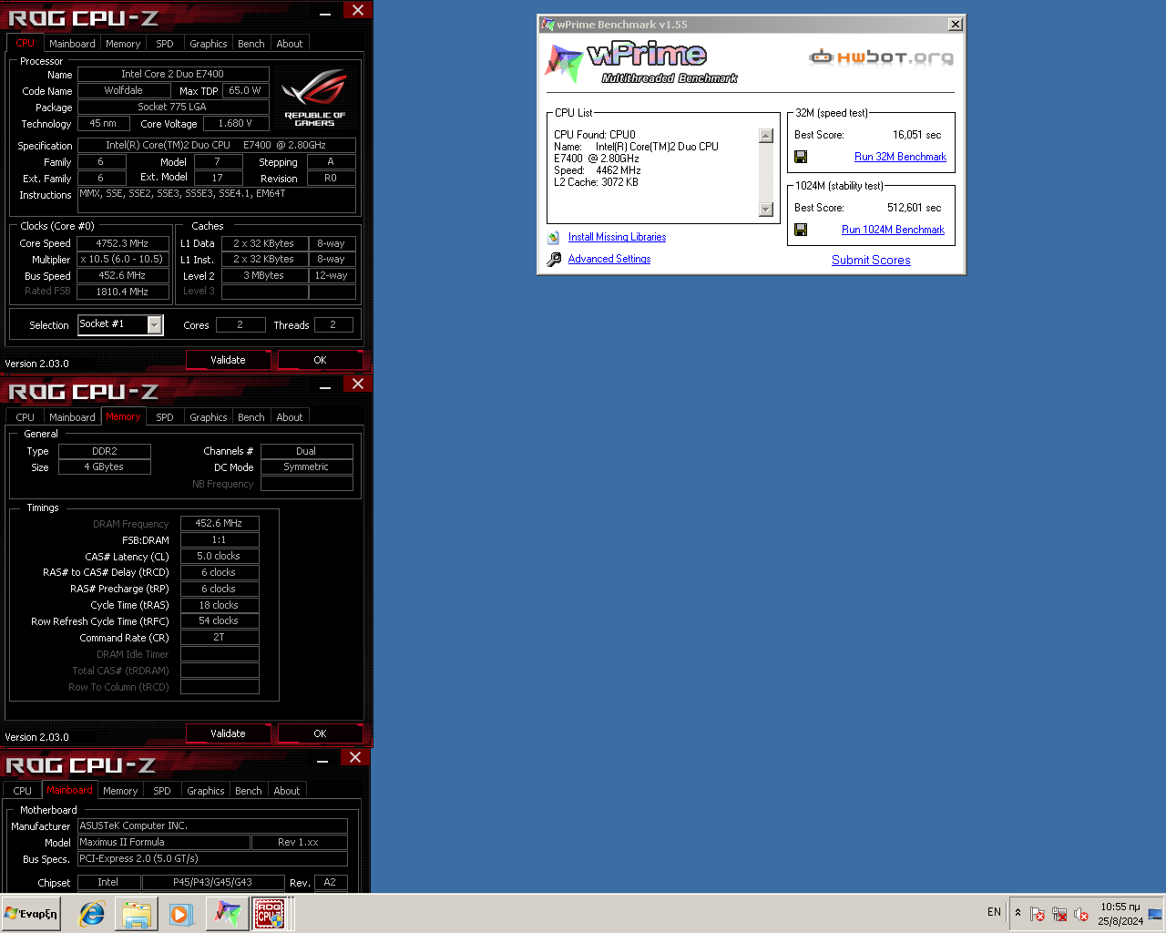Click the 16,051 sec best score value
This screenshot has width=1166, height=933.
[x=916, y=135]
